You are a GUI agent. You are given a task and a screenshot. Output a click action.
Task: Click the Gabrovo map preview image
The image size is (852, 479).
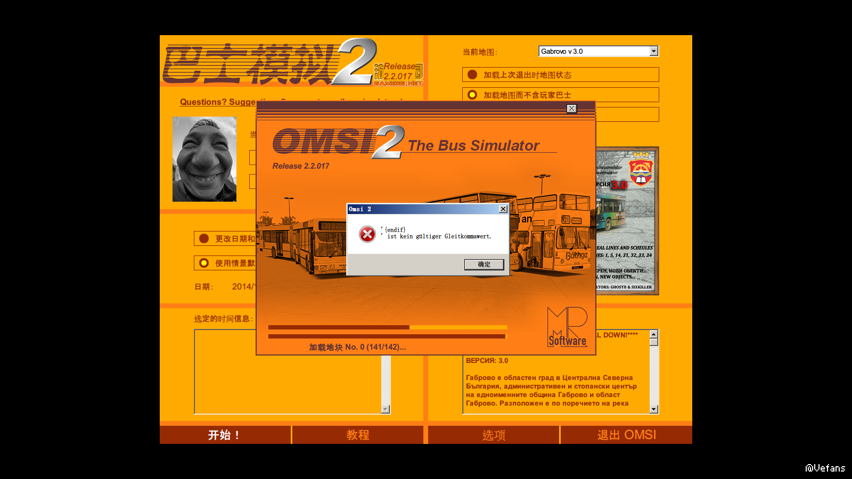627,221
